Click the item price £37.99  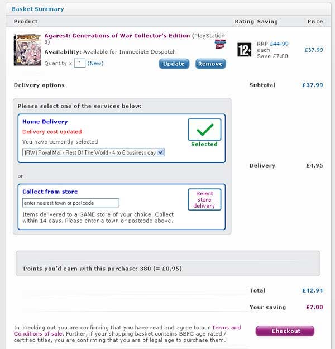tap(314, 50)
